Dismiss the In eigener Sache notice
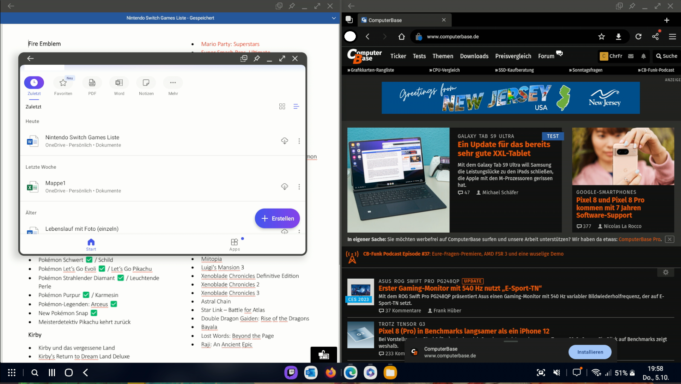Viewport: 681px width, 384px height. (x=670, y=239)
